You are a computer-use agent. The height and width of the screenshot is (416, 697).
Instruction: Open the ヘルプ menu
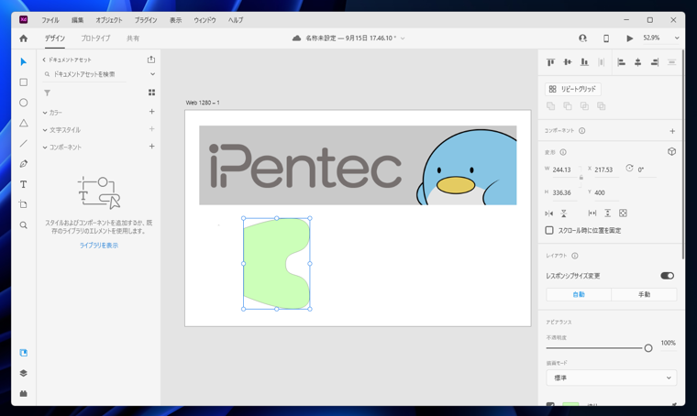tap(236, 20)
